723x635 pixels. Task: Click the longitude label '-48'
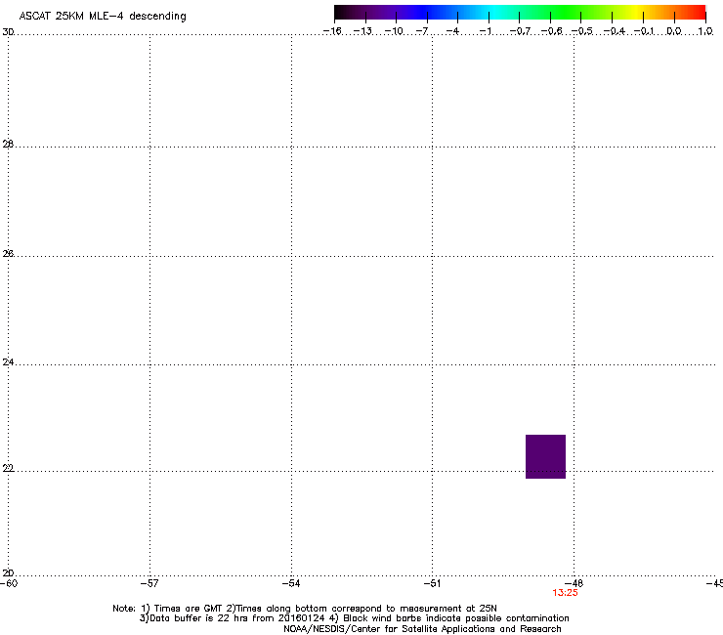(x=574, y=583)
